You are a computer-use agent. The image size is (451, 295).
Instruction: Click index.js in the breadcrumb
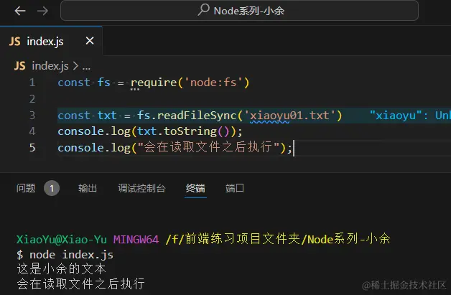click(50, 66)
